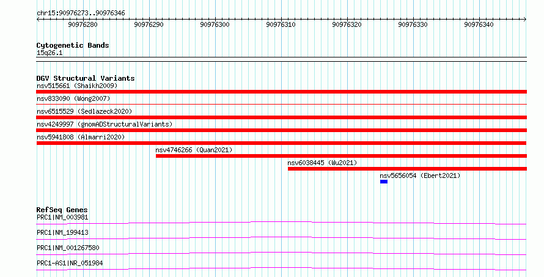Click the ruler's left arrowhead
This screenshot has height=277, width=544.
[38, 20]
